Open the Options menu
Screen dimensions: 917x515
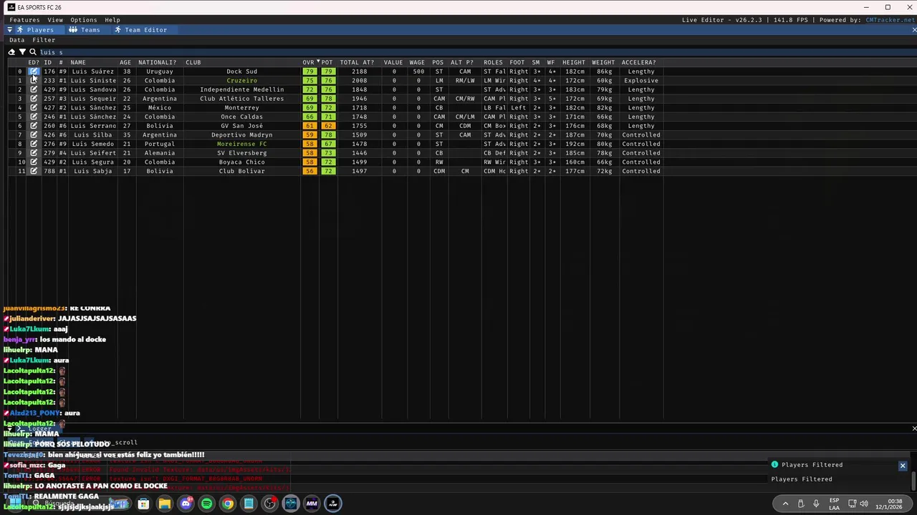[83, 20]
